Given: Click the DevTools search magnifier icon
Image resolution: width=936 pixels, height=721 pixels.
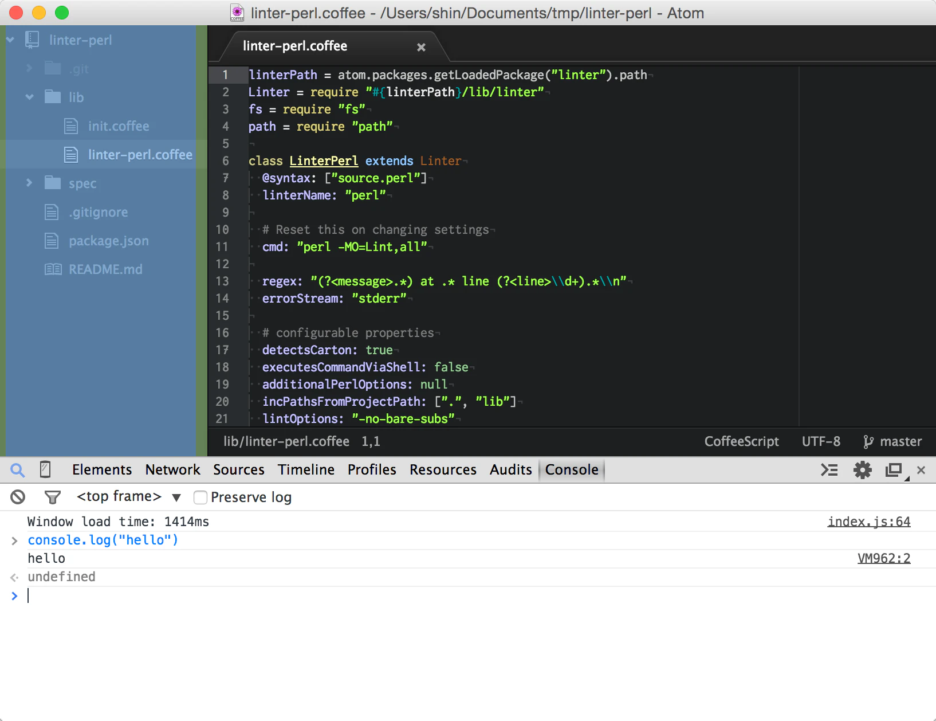Looking at the screenshot, I should point(18,470).
